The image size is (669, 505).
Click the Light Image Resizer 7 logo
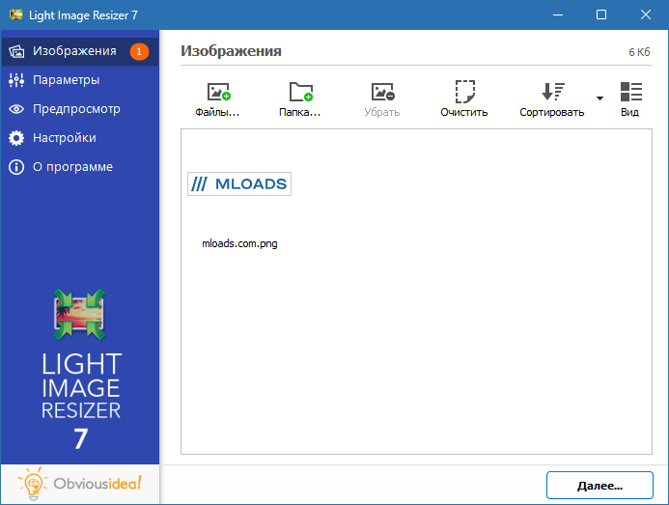tap(80, 370)
